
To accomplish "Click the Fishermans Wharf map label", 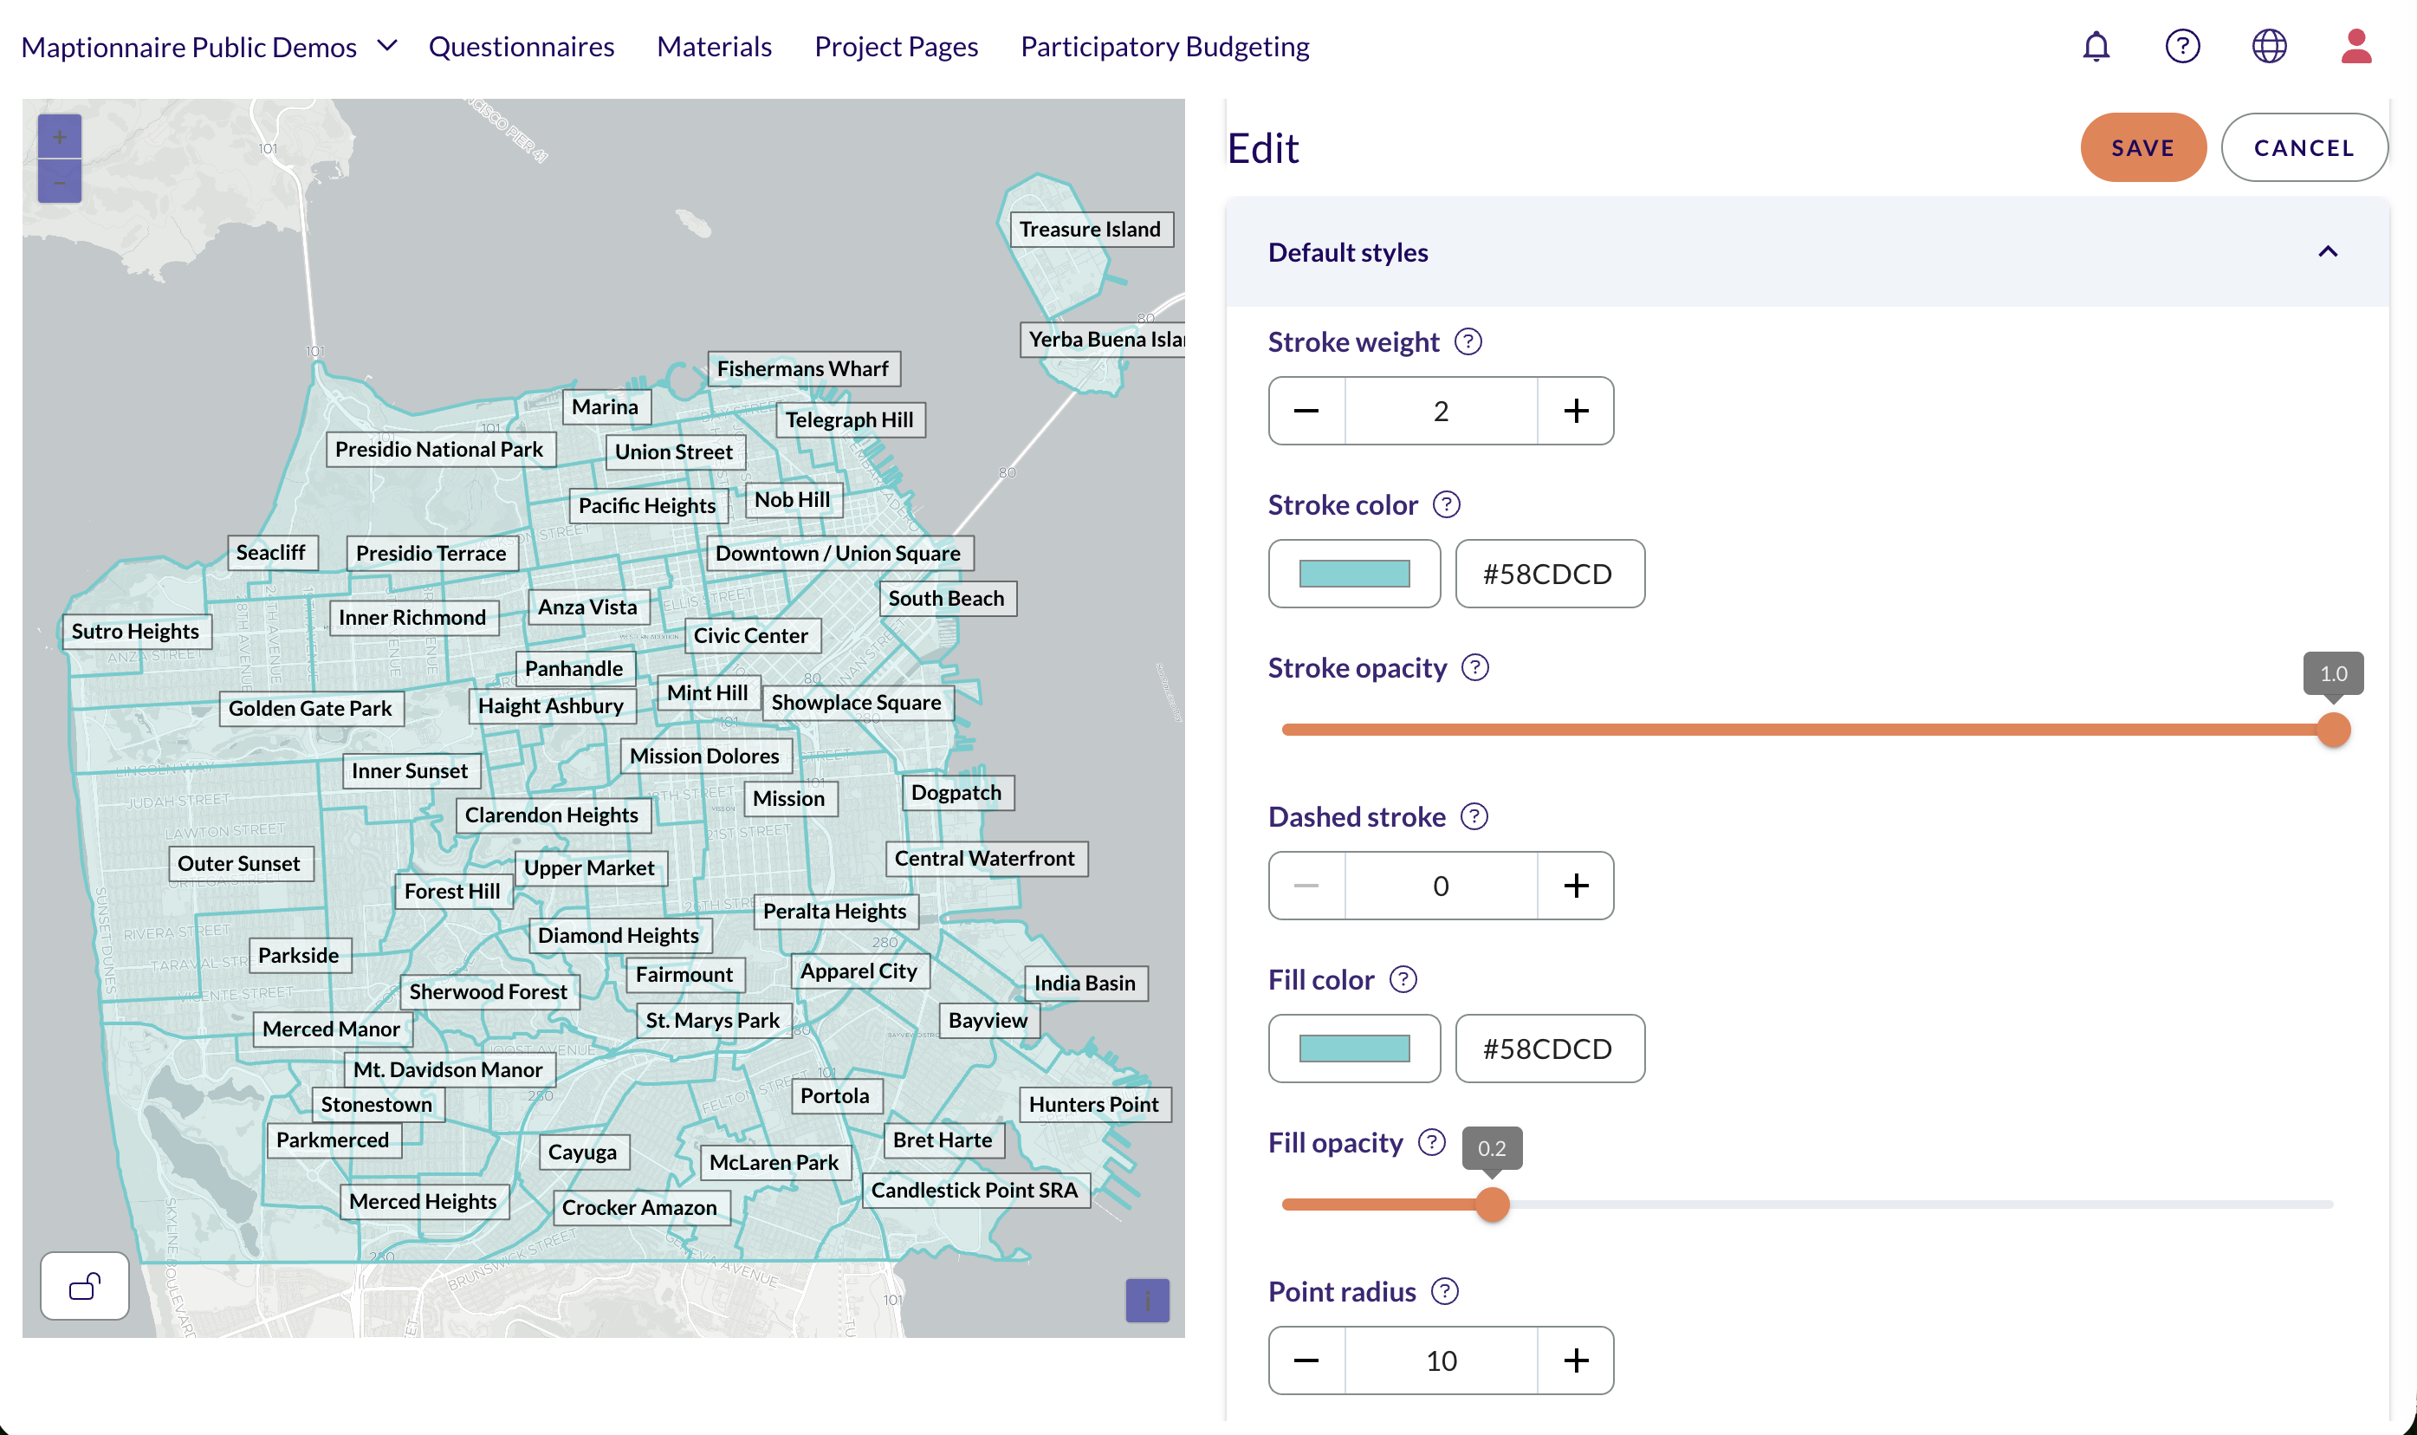I will [x=804, y=369].
